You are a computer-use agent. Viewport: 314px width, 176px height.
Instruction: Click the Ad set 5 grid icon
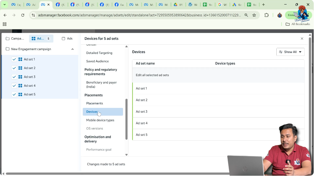click(20, 94)
